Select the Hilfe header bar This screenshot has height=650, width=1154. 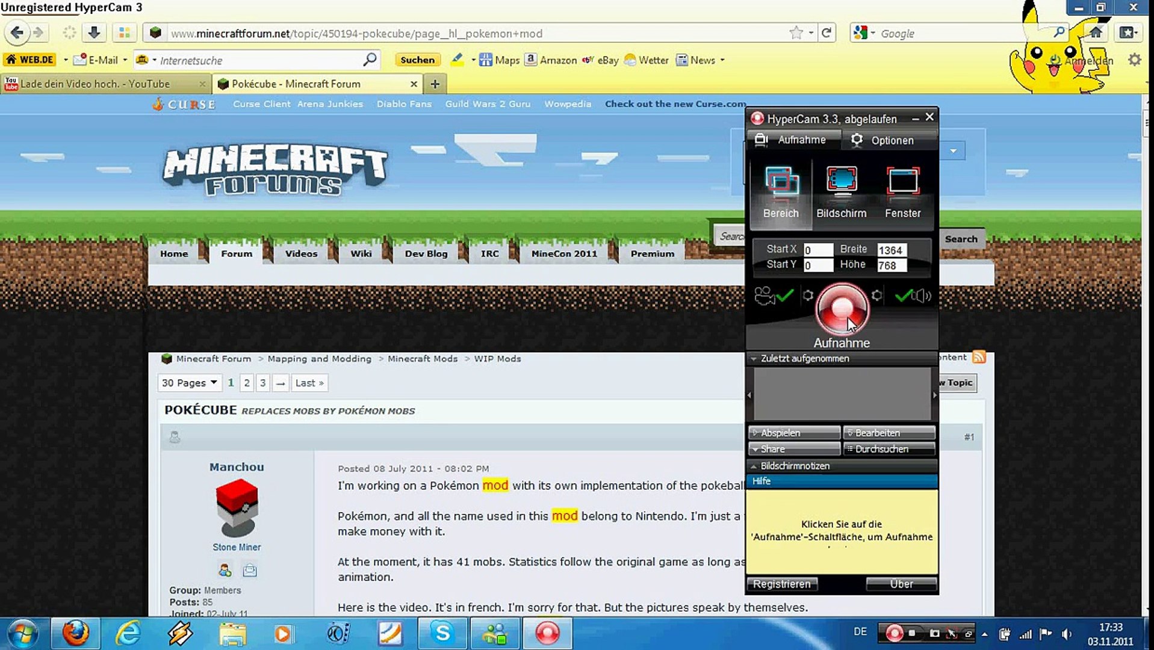842,481
